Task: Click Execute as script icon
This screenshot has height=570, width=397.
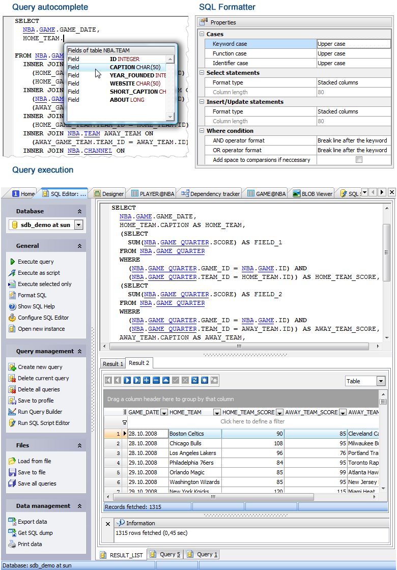Action: tap(12, 273)
